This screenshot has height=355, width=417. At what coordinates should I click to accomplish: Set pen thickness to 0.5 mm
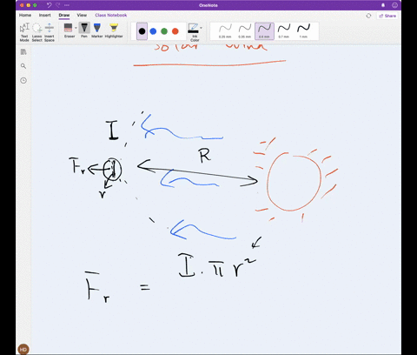[264, 31]
